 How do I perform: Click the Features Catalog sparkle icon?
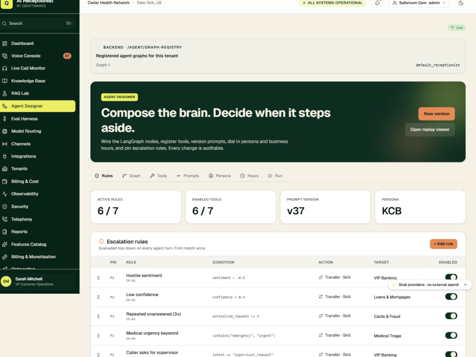[5, 244]
